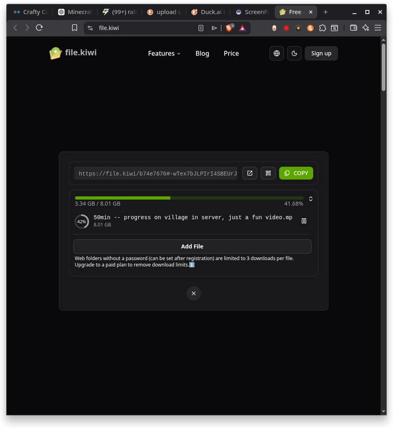Screen dimensions: 393x428
Task: Open Leo AI sparkle icon
Action: (x=366, y=28)
